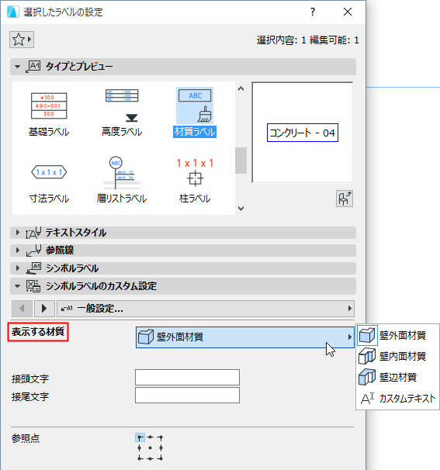Image resolution: width=440 pixels, height=470 pixels.
Task: Open the 一般設定... page dropdown
Action: point(206,309)
